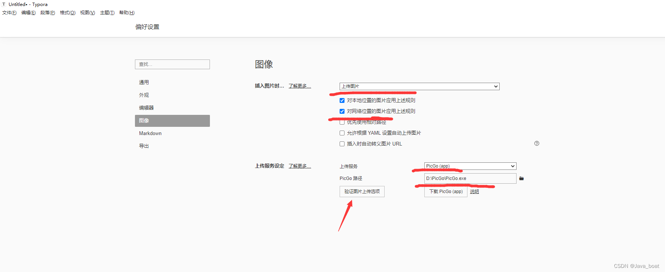The width and height of the screenshot is (665, 272).
Task: Click the 'PicGo 路径' label text
Action: (351, 178)
